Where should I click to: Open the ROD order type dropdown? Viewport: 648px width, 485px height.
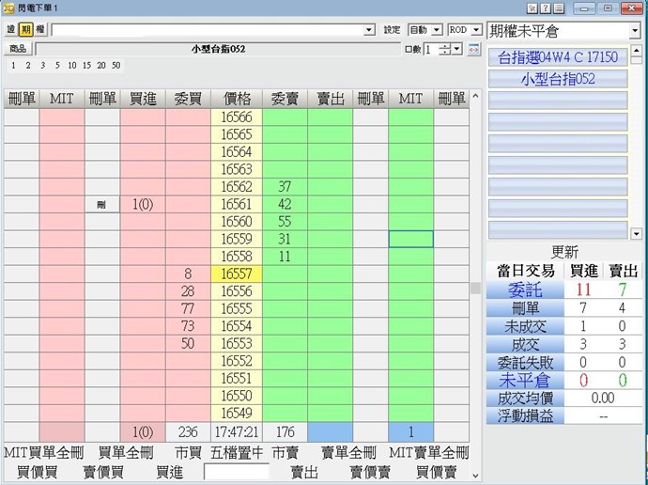pos(464,30)
